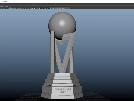Click the dimmed Depth of Field icon
Screen dimensions: 134x101
(x=27, y=8)
